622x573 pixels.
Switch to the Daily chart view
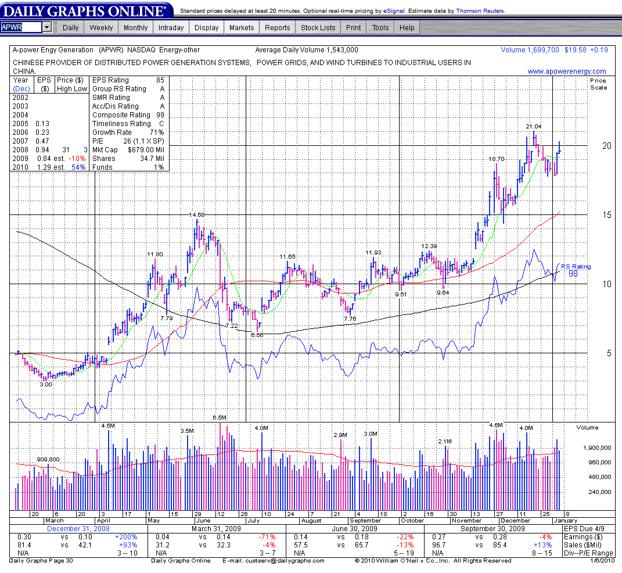[x=70, y=27]
